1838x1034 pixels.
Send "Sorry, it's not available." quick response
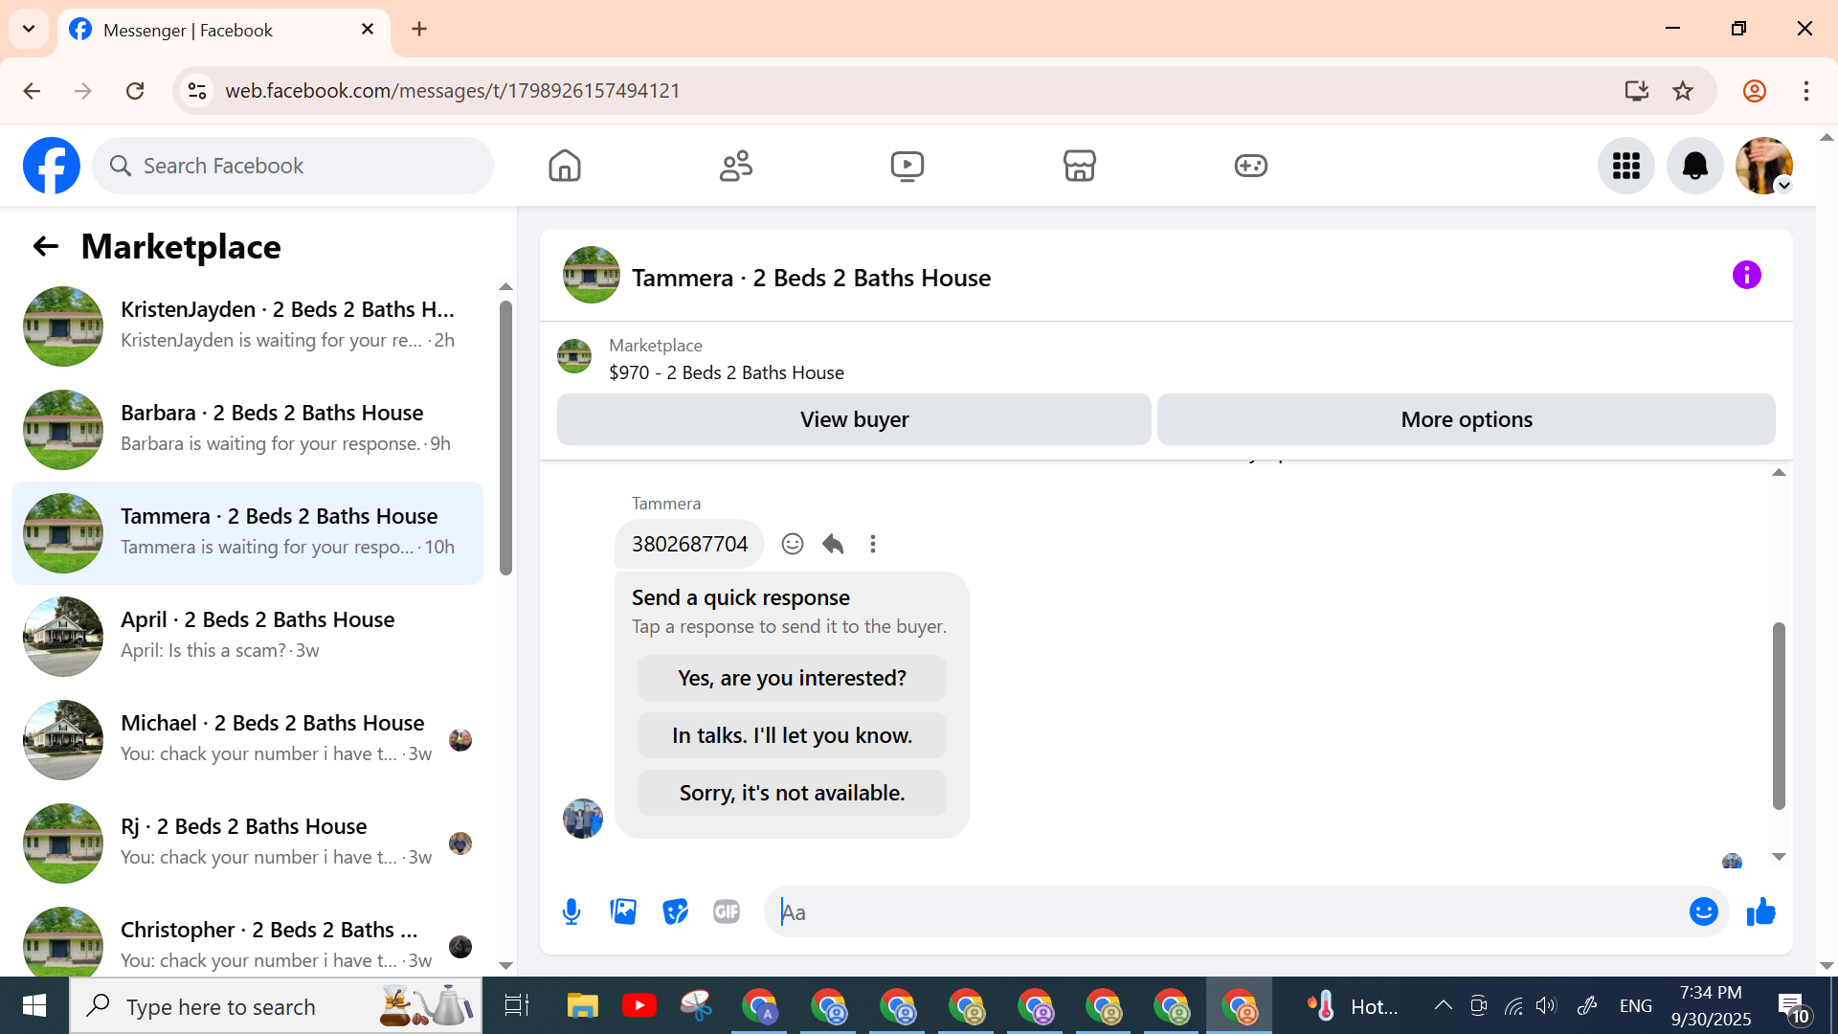(792, 793)
